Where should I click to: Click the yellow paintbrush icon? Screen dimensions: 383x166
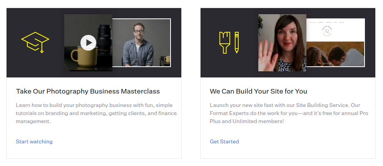click(x=225, y=43)
